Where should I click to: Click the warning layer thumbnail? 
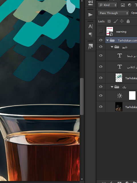click(x=110, y=31)
